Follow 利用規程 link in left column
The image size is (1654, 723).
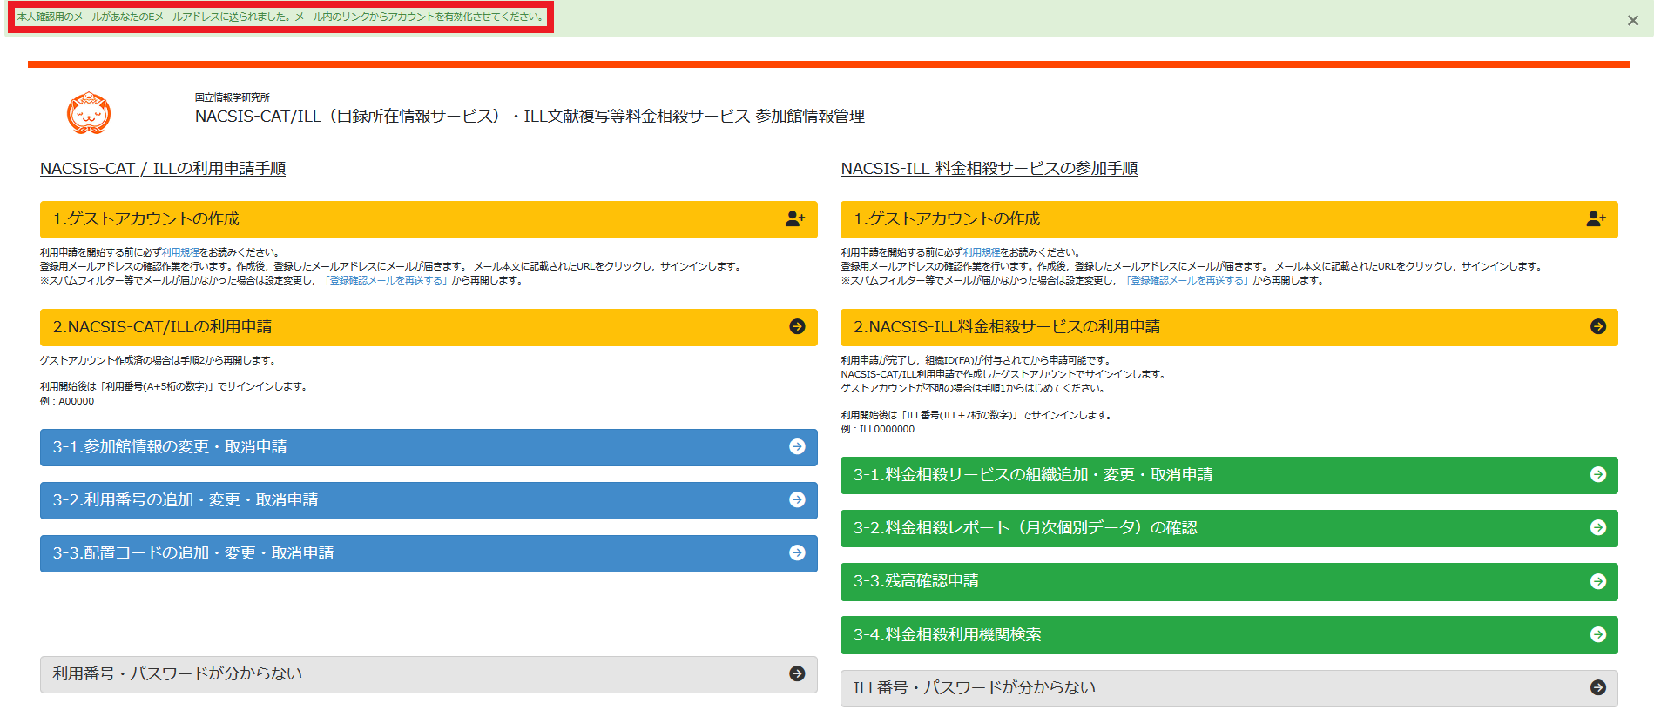[x=180, y=252]
